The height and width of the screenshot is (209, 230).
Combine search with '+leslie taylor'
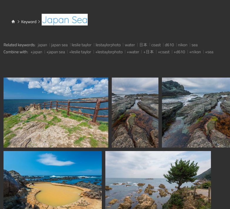(x=80, y=52)
